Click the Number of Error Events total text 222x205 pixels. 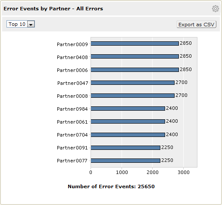pos(111,186)
